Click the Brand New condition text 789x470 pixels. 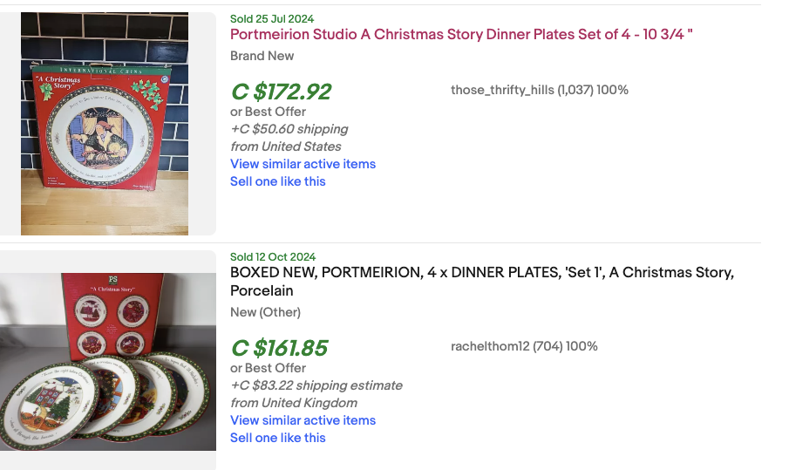[x=262, y=56]
